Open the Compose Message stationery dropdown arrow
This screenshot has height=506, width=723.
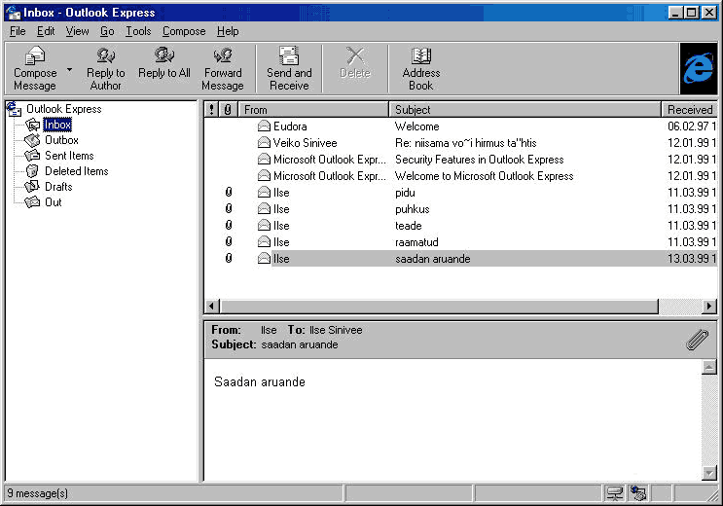[69, 72]
